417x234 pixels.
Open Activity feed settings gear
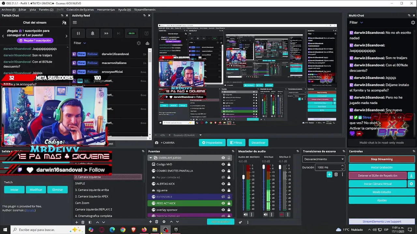pyautogui.click(x=139, y=43)
